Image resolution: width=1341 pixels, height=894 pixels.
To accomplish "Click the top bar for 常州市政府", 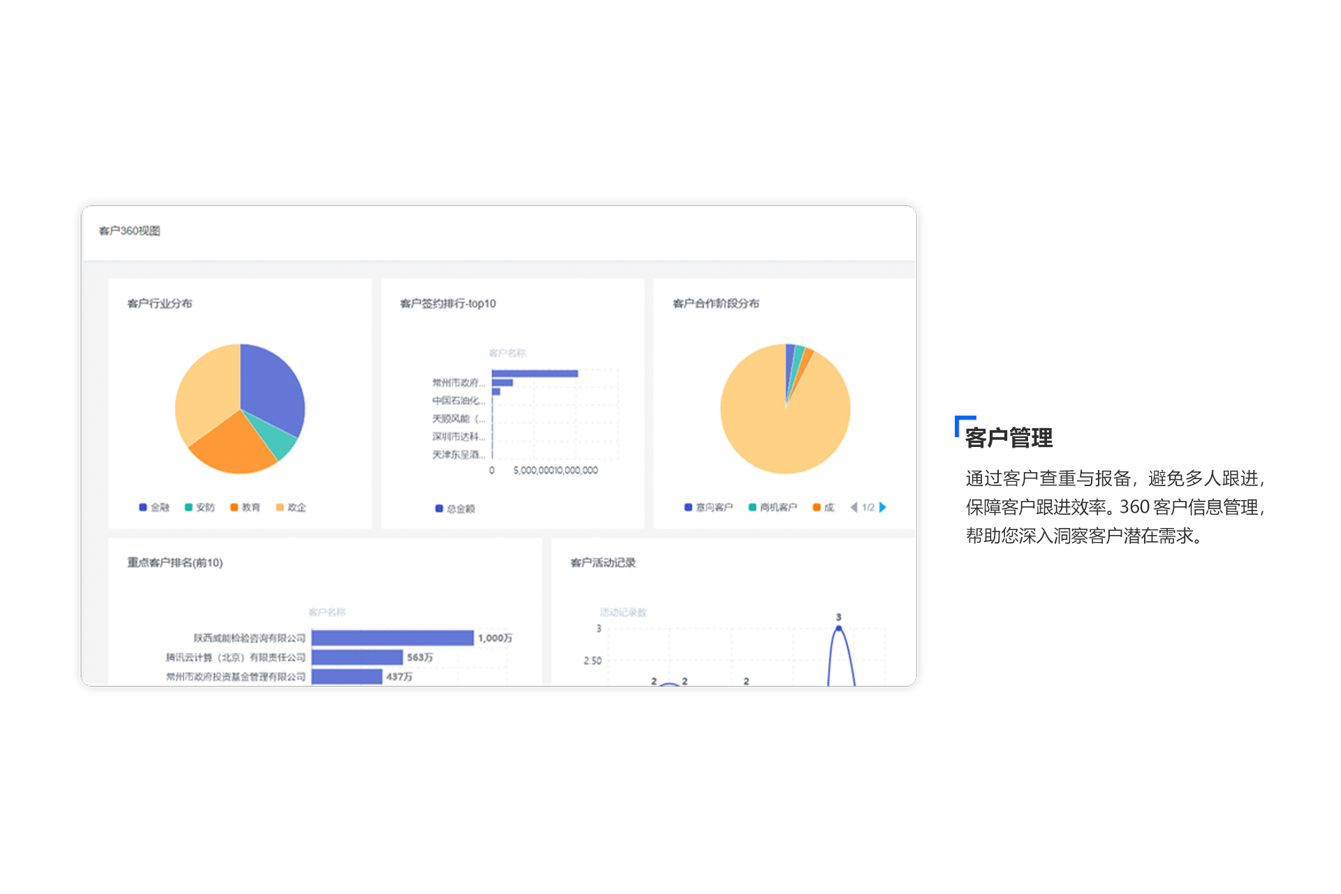I will (x=535, y=374).
